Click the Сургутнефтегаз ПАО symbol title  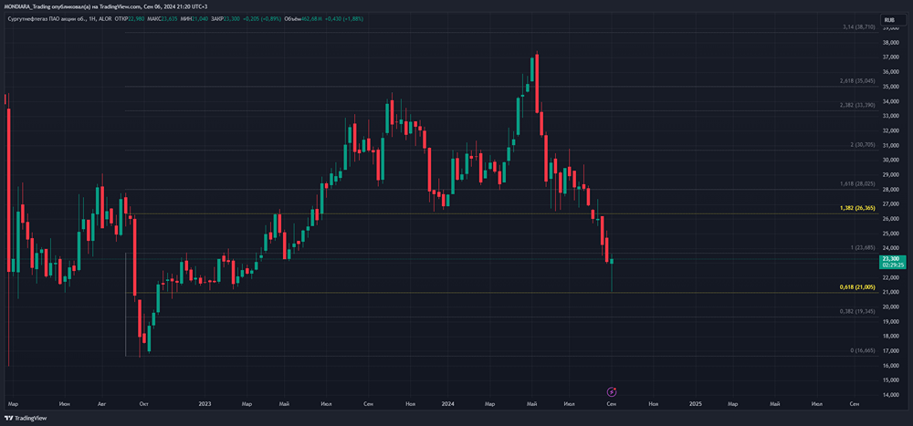point(60,20)
